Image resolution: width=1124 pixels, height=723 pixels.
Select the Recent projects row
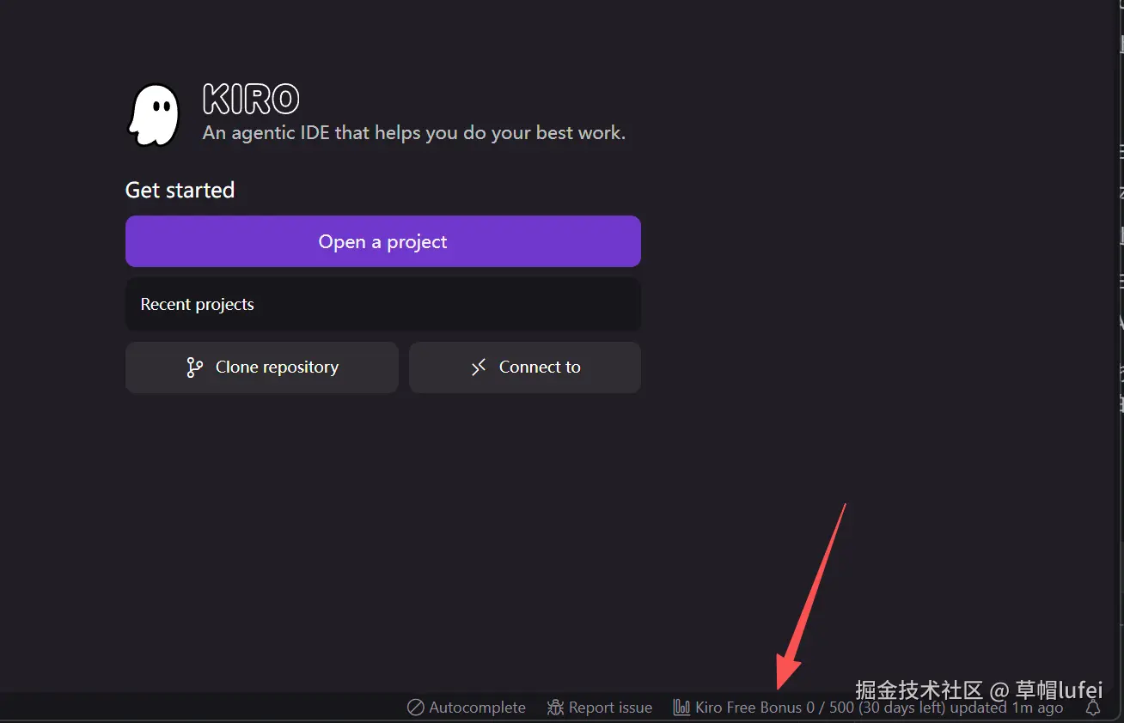[x=383, y=304]
